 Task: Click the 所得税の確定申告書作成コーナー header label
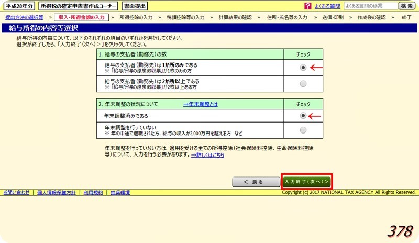78,6
